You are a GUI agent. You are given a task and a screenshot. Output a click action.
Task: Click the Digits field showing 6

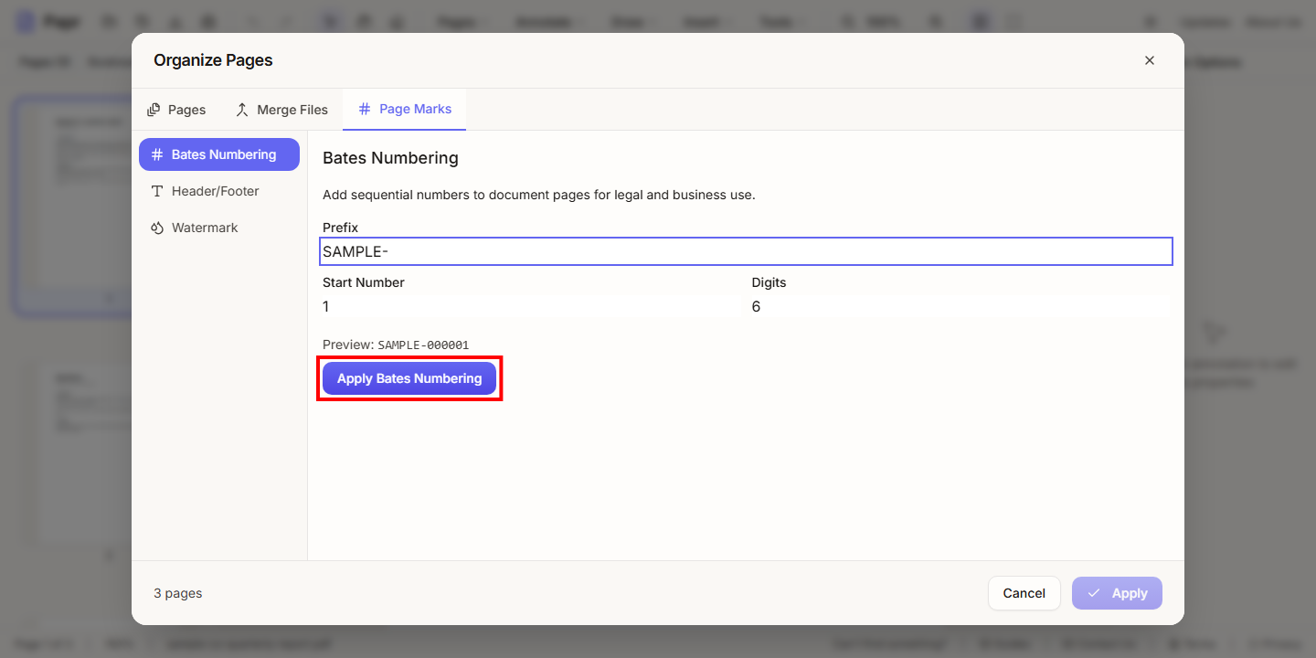[960, 306]
